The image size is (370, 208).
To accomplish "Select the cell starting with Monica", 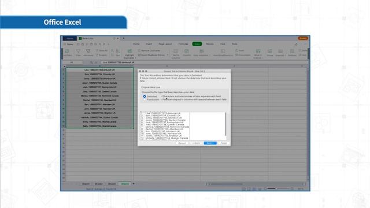I will pyautogui.click(x=99, y=96).
